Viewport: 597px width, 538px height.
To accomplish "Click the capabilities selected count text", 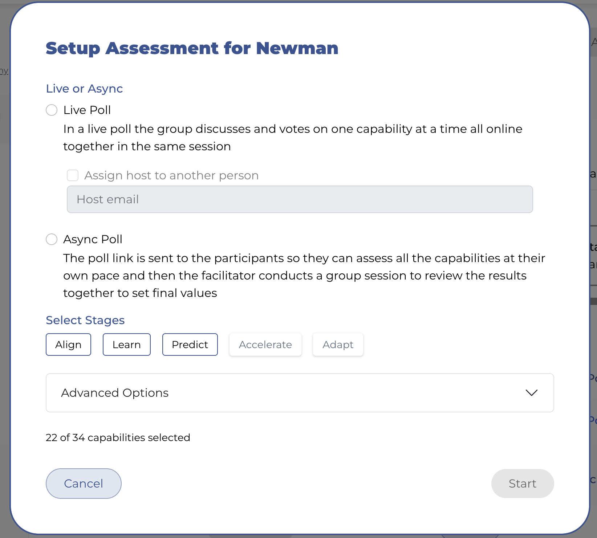I will tap(118, 437).
